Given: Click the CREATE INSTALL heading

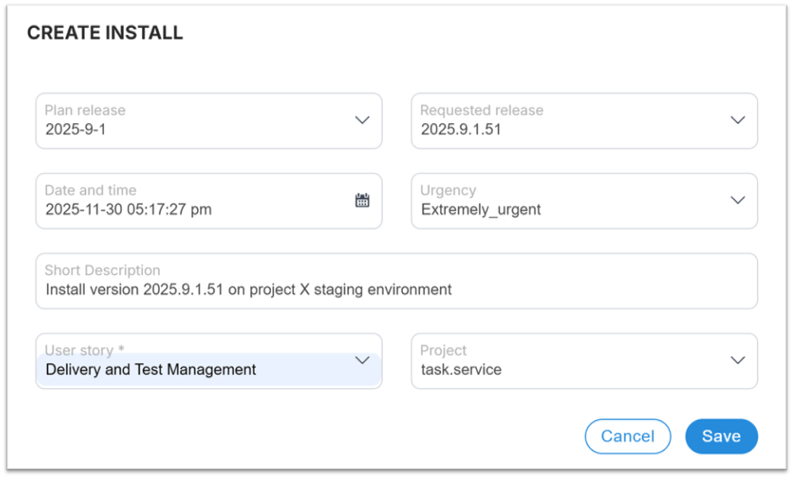Looking at the screenshot, I should tap(104, 33).
